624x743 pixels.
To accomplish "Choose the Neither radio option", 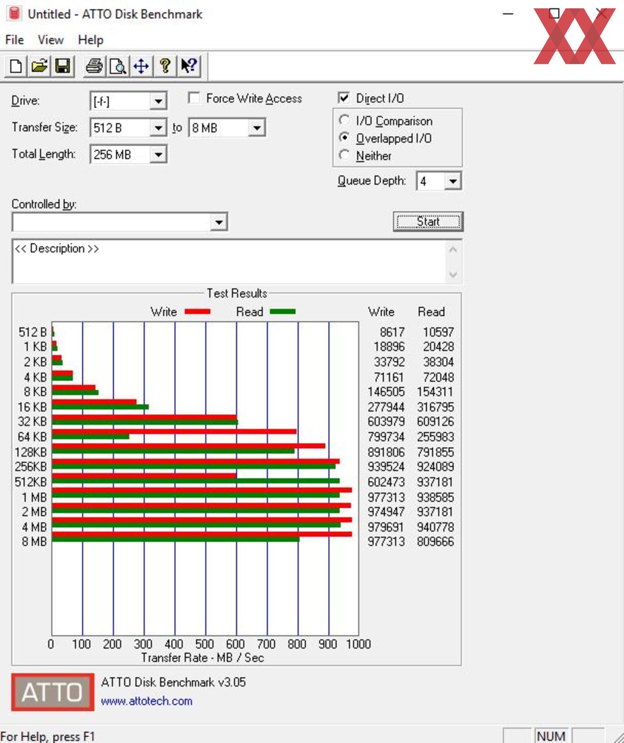I will coord(344,155).
